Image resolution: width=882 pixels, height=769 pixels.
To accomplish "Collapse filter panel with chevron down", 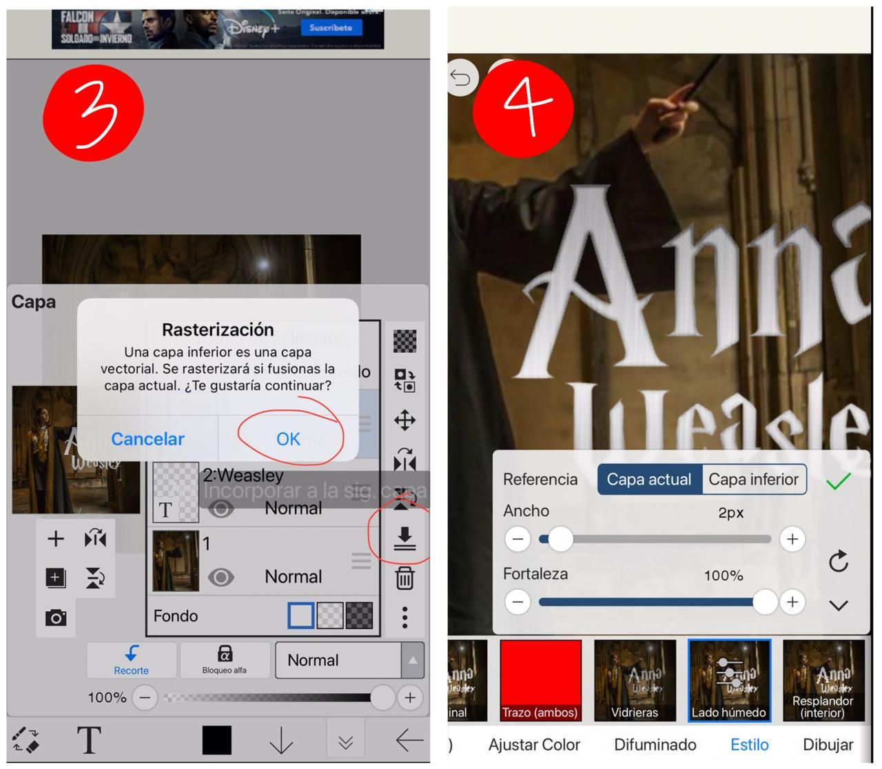I will (839, 606).
